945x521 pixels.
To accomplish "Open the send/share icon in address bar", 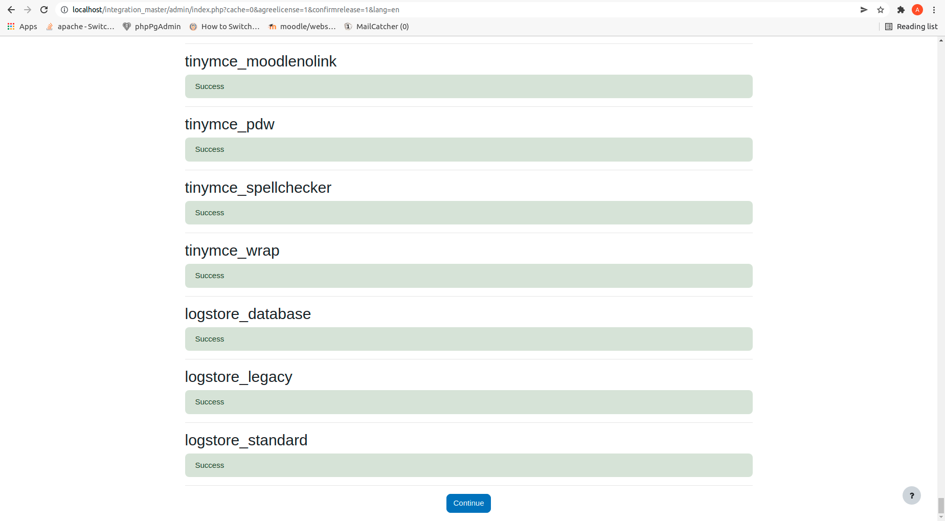I will click(x=864, y=10).
